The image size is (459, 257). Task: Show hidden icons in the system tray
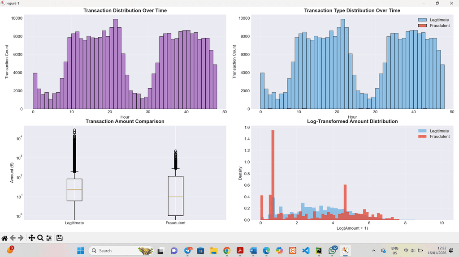coord(374,251)
